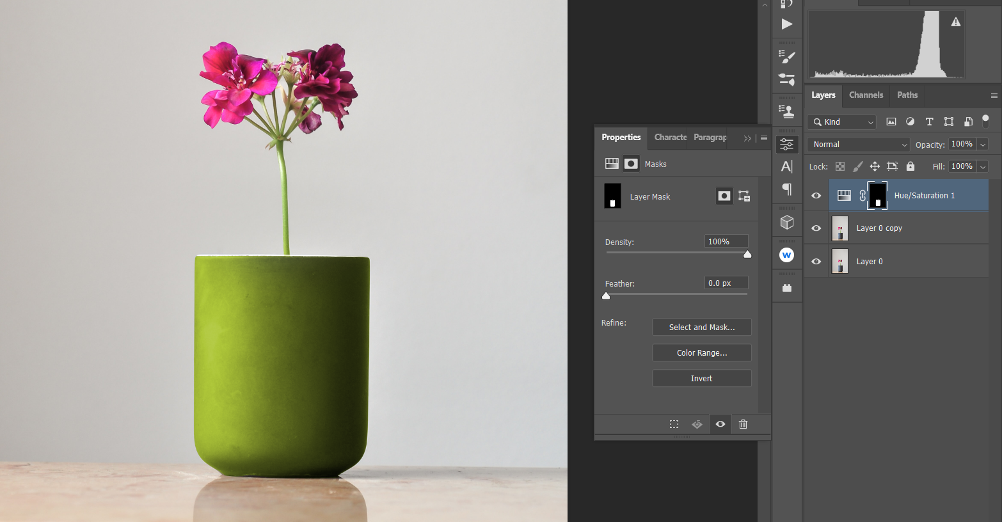1002x522 pixels.
Task: Open the round blue W plugin icon
Action: (x=787, y=255)
